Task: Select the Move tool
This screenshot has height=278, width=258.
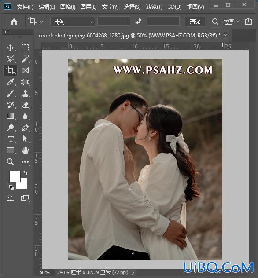Action: click(10, 48)
